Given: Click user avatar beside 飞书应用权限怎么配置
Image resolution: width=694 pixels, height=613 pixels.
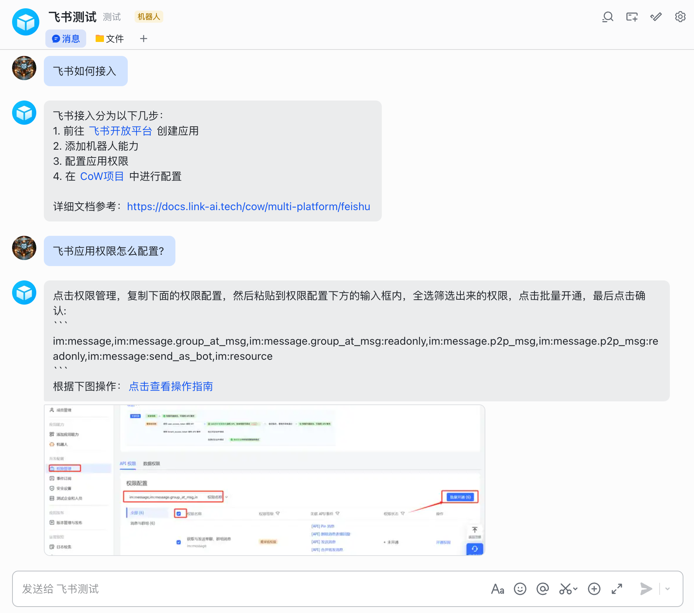Looking at the screenshot, I should (24, 248).
